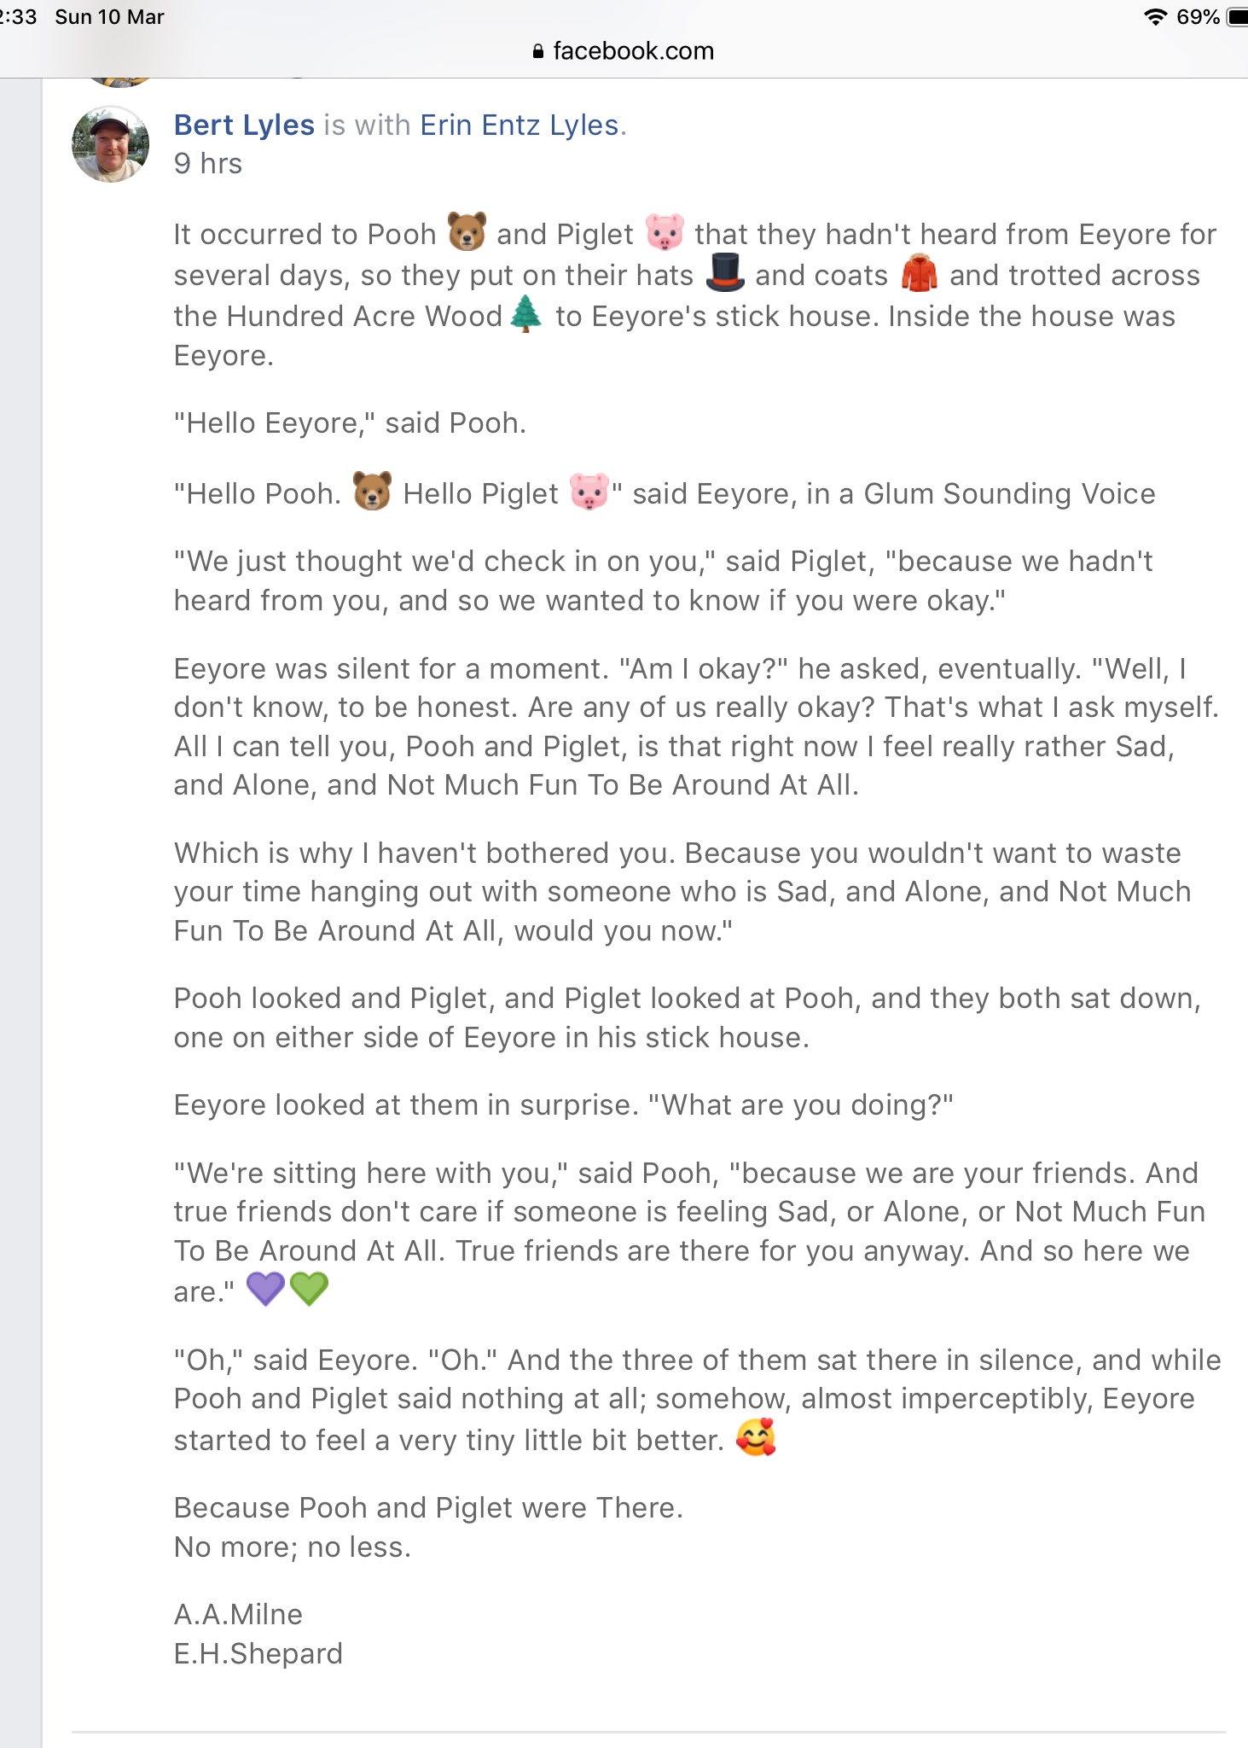The width and height of the screenshot is (1248, 1748).
Task: Open Bert Lyles profile picture
Action: click(x=110, y=143)
